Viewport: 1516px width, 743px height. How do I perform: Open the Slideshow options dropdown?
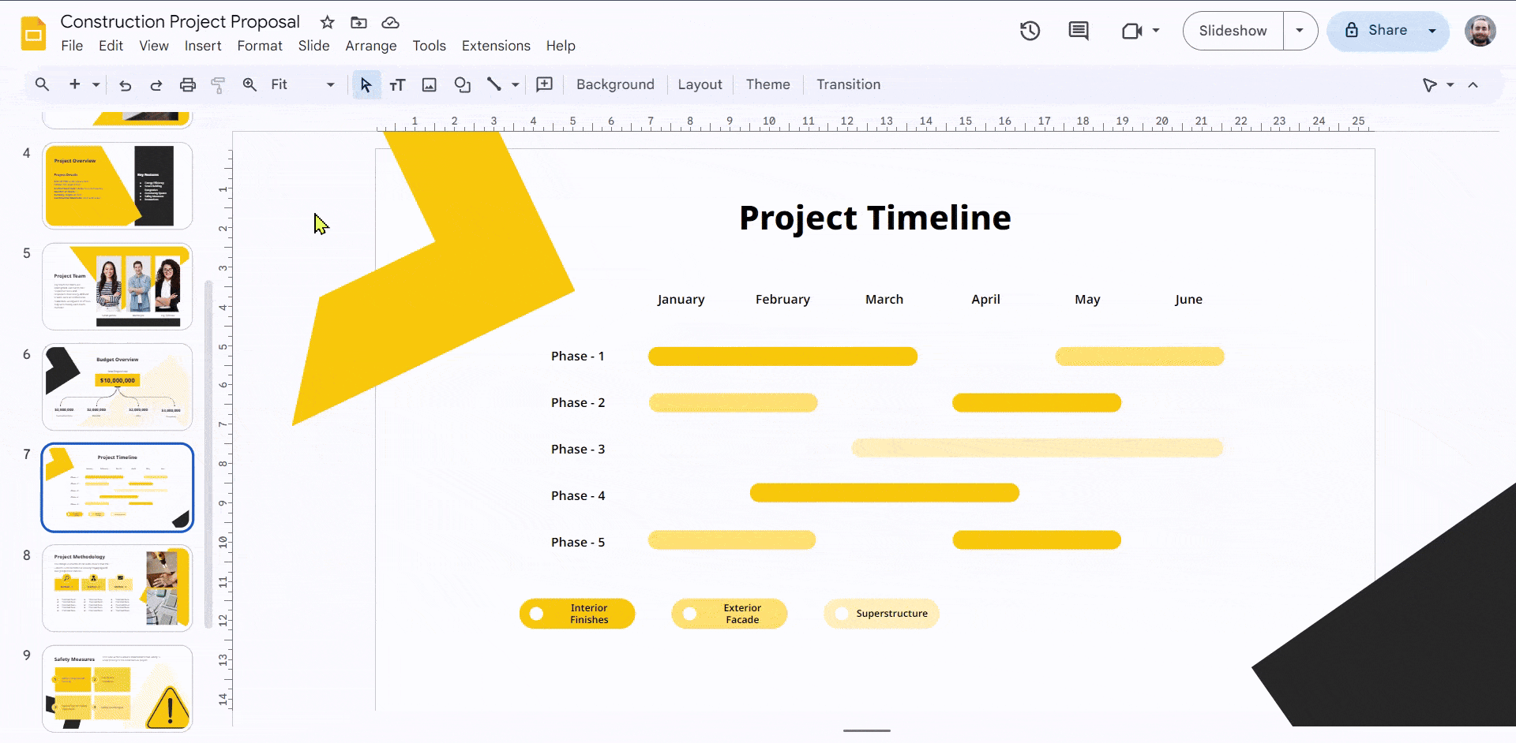pos(1300,31)
